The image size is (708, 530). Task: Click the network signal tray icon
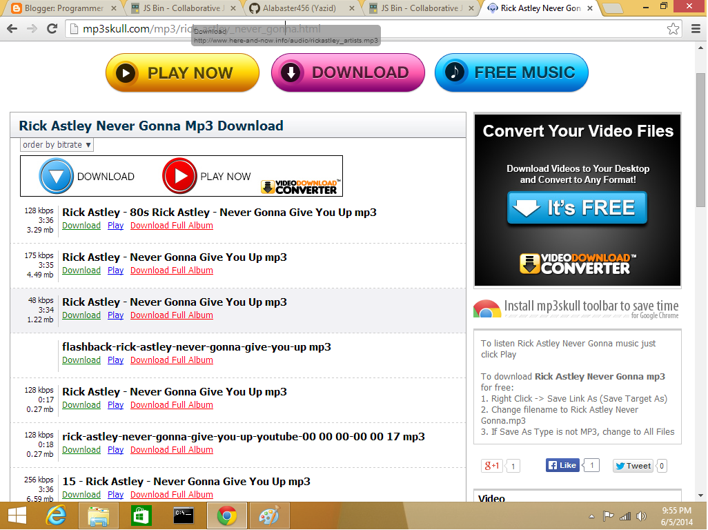point(625,516)
